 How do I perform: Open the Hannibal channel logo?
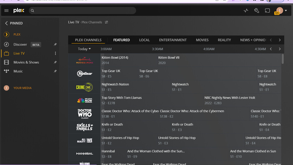pos(84,154)
